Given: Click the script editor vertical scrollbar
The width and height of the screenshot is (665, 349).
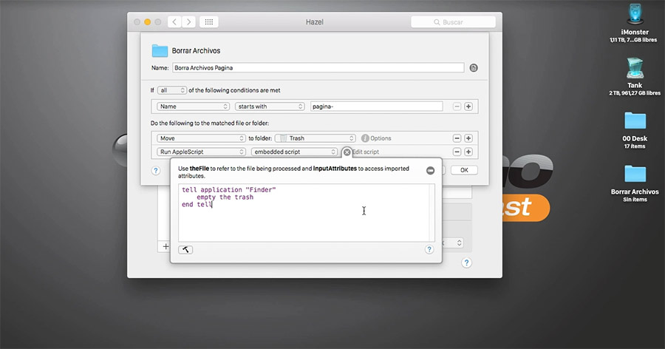Looking at the screenshot, I should [432, 213].
